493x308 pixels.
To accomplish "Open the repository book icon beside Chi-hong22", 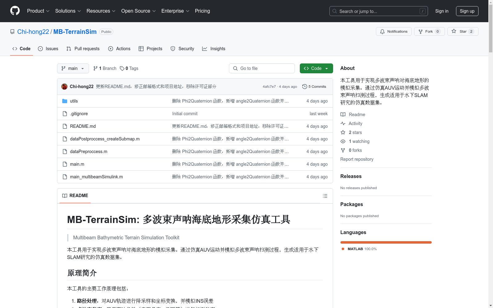I will point(12,32).
